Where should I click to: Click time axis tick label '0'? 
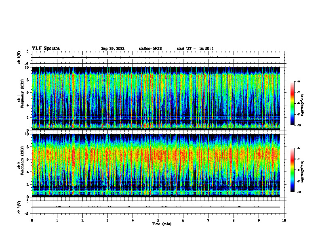coord(32,220)
